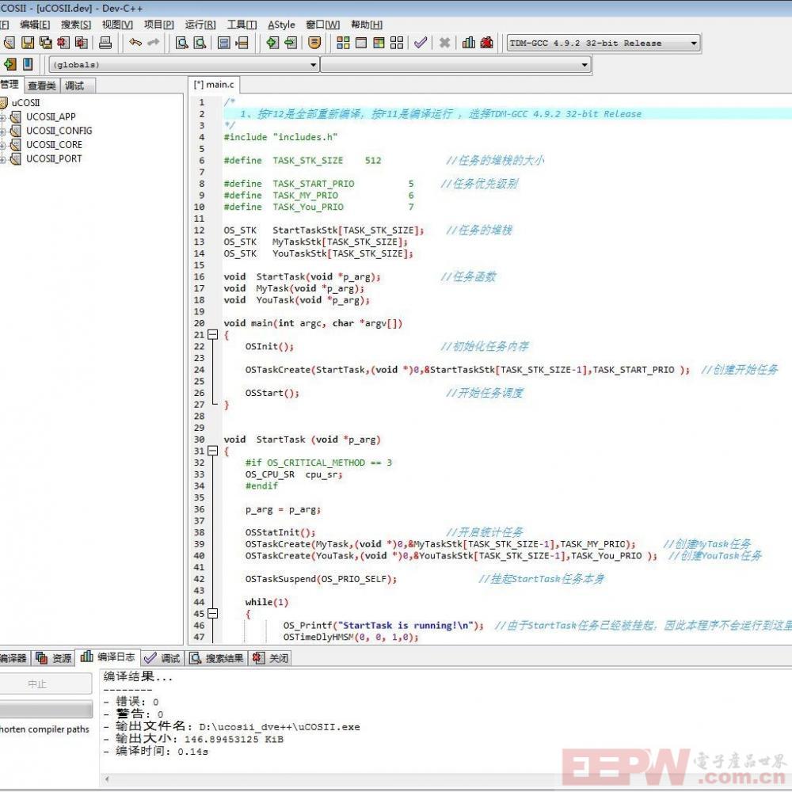Click the 中止 button in the compile log
The height and width of the screenshot is (792, 792).
(45, 684)
